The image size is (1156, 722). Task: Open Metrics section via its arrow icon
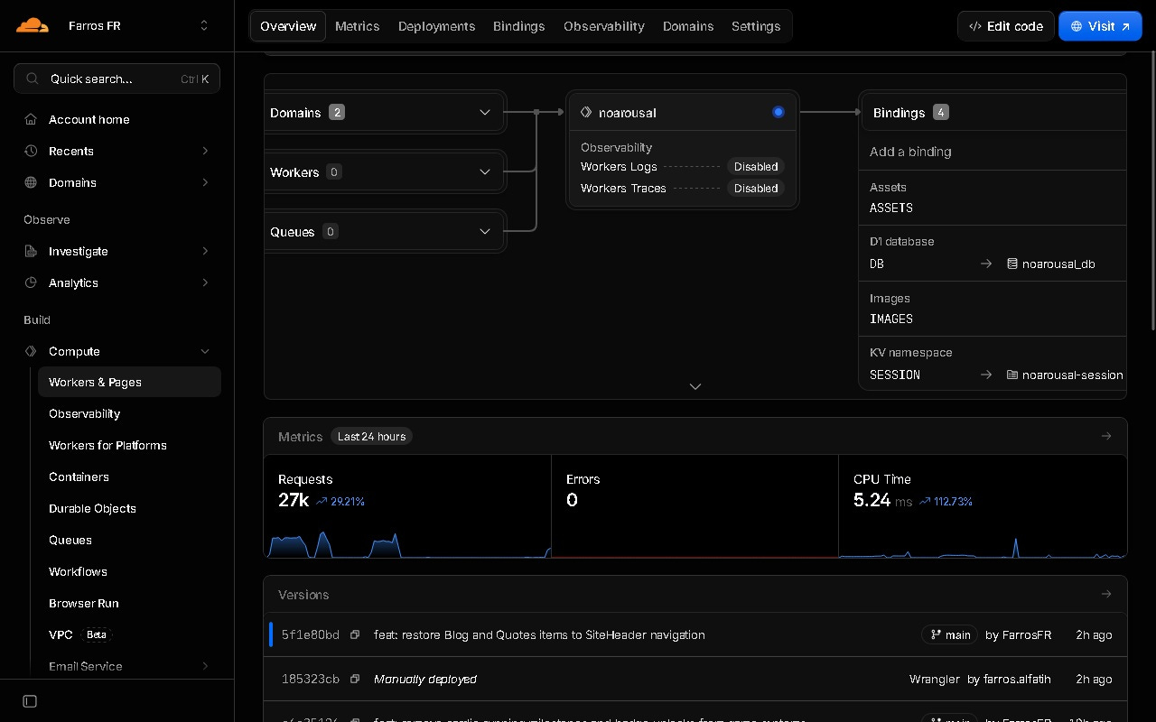(1106, 436)
